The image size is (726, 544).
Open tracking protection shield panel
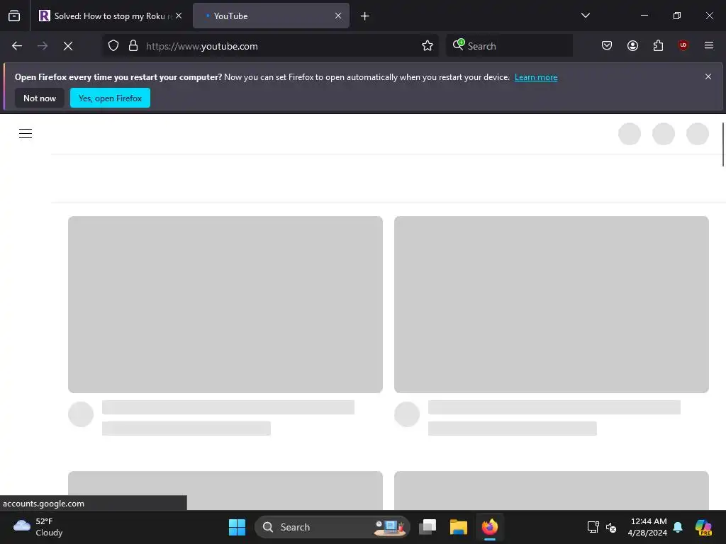coord(113,46)
